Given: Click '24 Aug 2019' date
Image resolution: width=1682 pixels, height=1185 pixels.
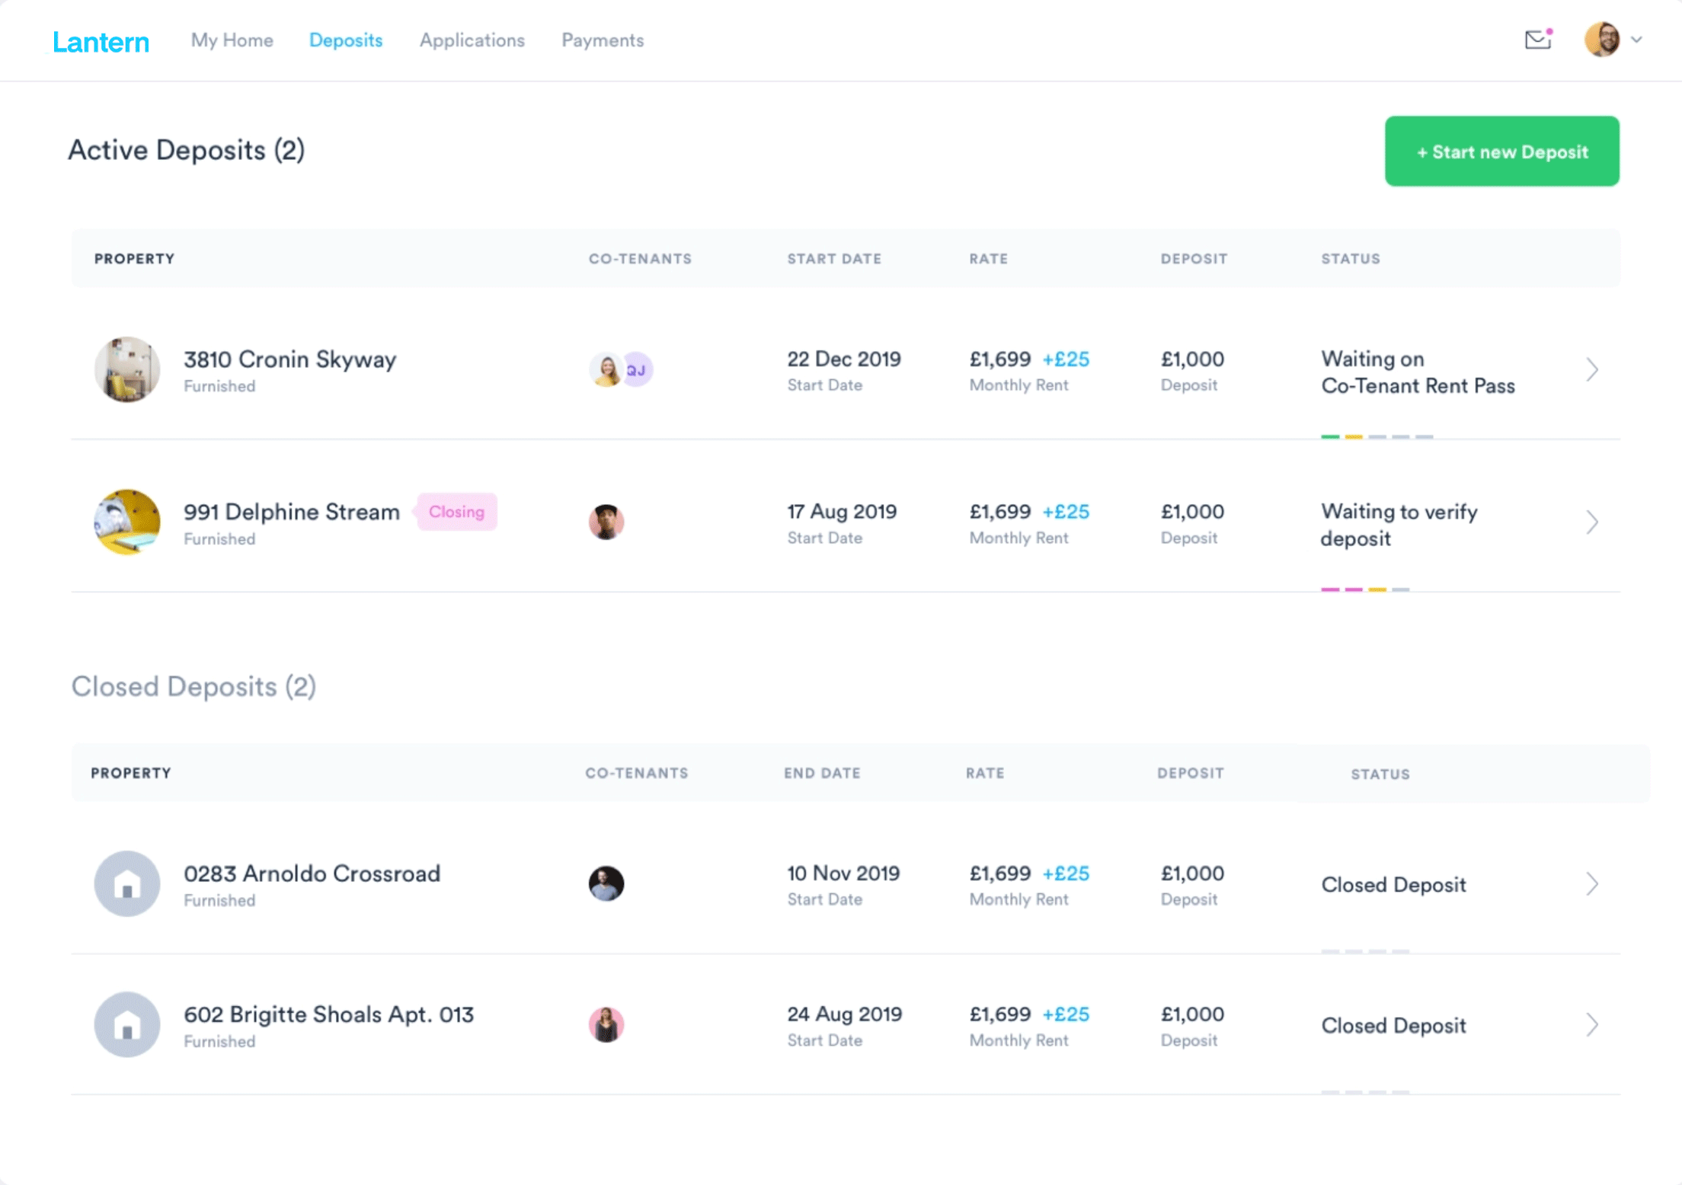Looking at the screenshot, I should click(x=845, y=1014).
